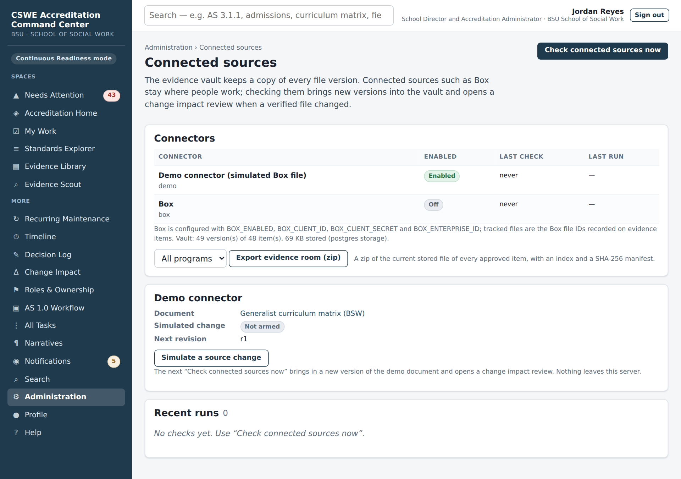The image size is (681, 479).
Task: Open the All programs dropdown
Action: click(x=190, y=258)
